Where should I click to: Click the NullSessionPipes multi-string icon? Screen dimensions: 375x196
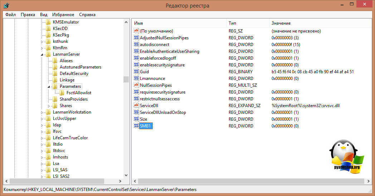[x=136, y=85]
